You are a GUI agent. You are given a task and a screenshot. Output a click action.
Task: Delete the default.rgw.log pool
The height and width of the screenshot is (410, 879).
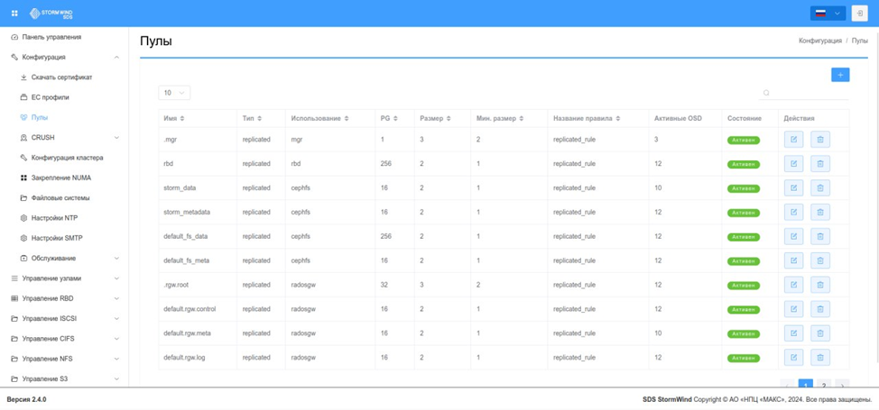pyautogui.click(x=820, y=358)
